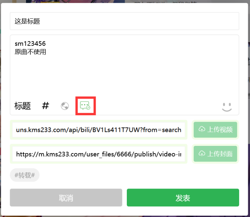Toggle the #转载# repost tag chip
Screen dimensions: 250x217
[25, 175]
